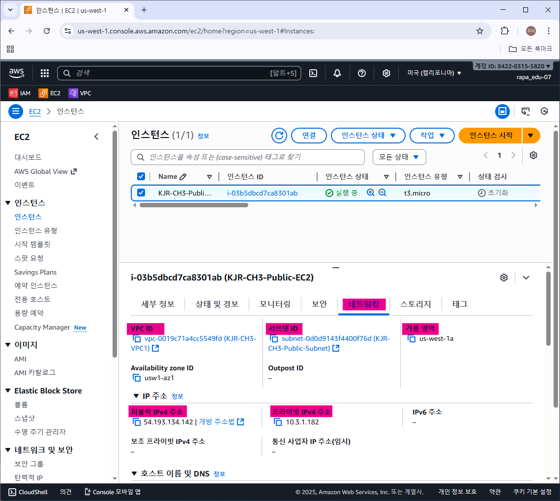Viewport: 560px width, 501px height.
Task: Open the AWS services grid menu
Action: click(x=45, y=73)
